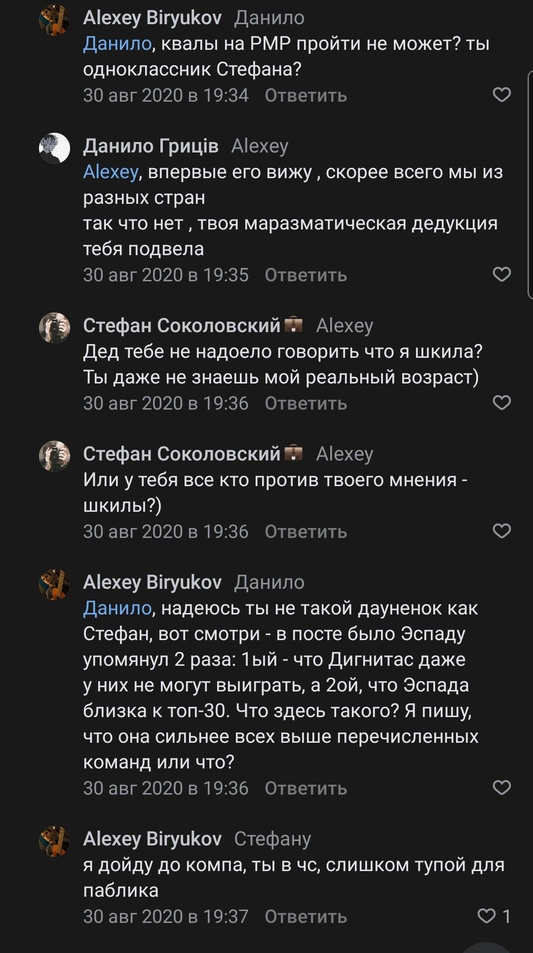Like the 19:37 comment with one like
This screenshot has width=533, height=953.
coord(487,916)
